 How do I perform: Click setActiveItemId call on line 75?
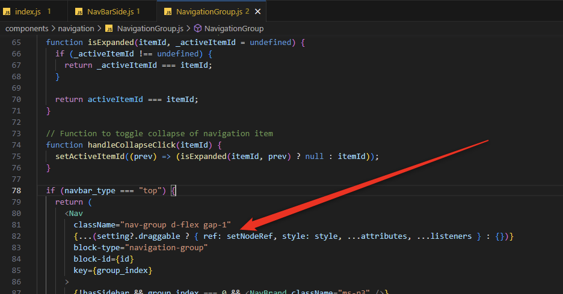[90, 157]
